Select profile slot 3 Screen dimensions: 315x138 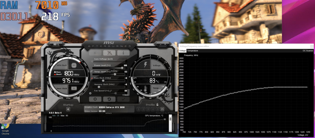[x=148, y=109]
